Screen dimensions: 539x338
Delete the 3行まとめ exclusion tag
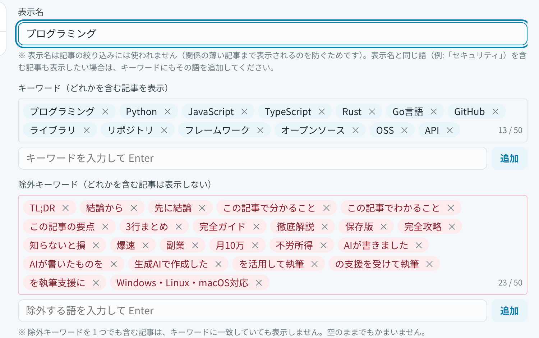pyautogui.click(x=179, y=227)
